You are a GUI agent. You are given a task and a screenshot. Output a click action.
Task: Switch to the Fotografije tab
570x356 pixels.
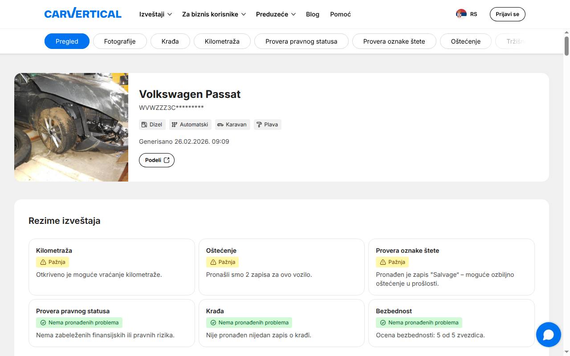click(120, 41)
